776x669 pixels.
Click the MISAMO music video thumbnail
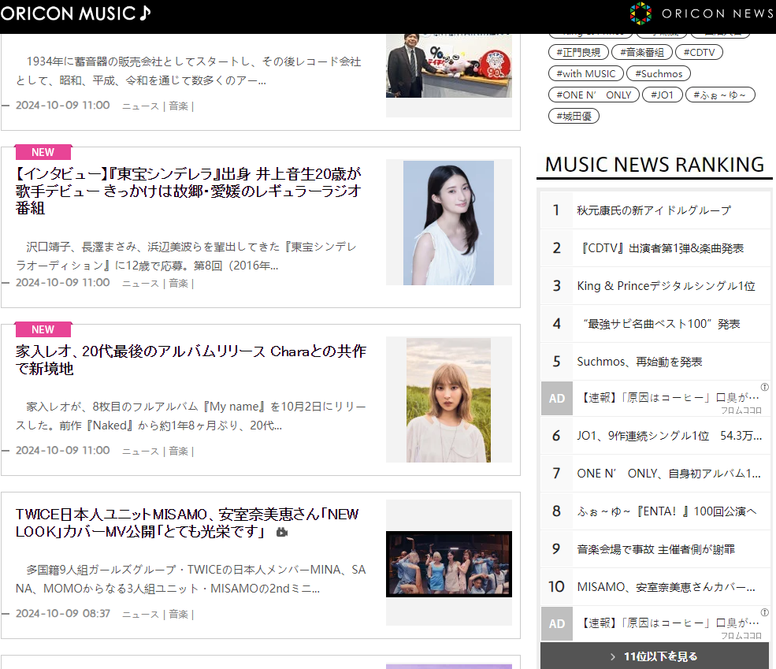448,563
